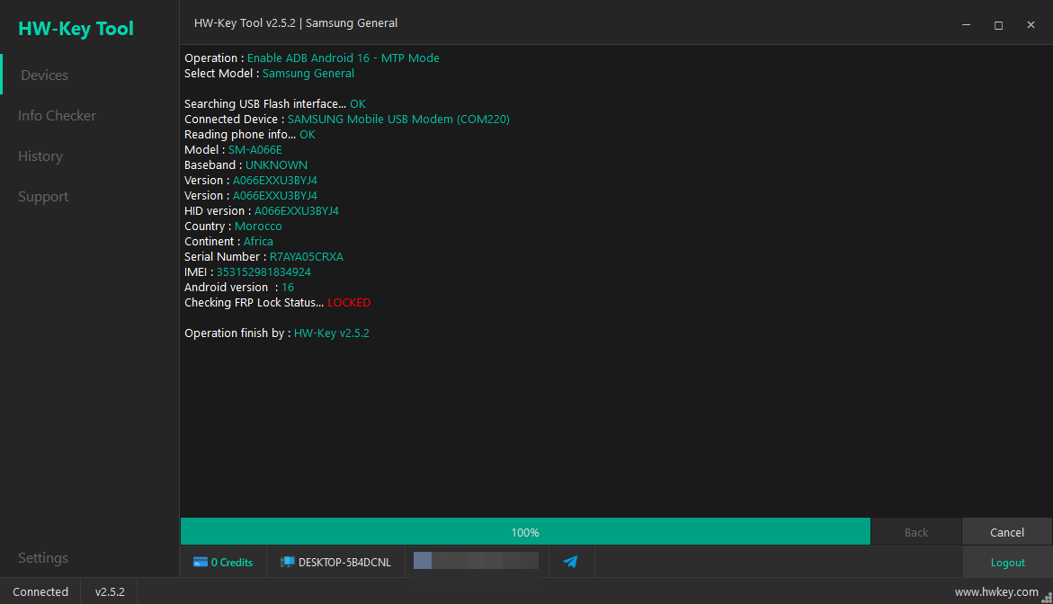1053x604 pixels.
Task: Click the 0 Credits label
Action: tap(232, 563)
